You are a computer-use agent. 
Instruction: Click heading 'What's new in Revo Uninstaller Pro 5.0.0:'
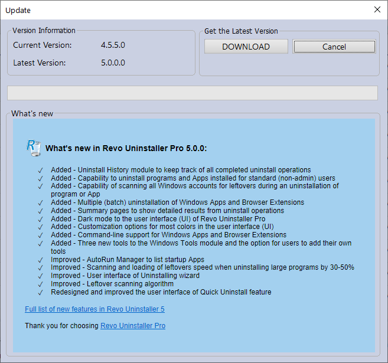[x=126, y=148]
